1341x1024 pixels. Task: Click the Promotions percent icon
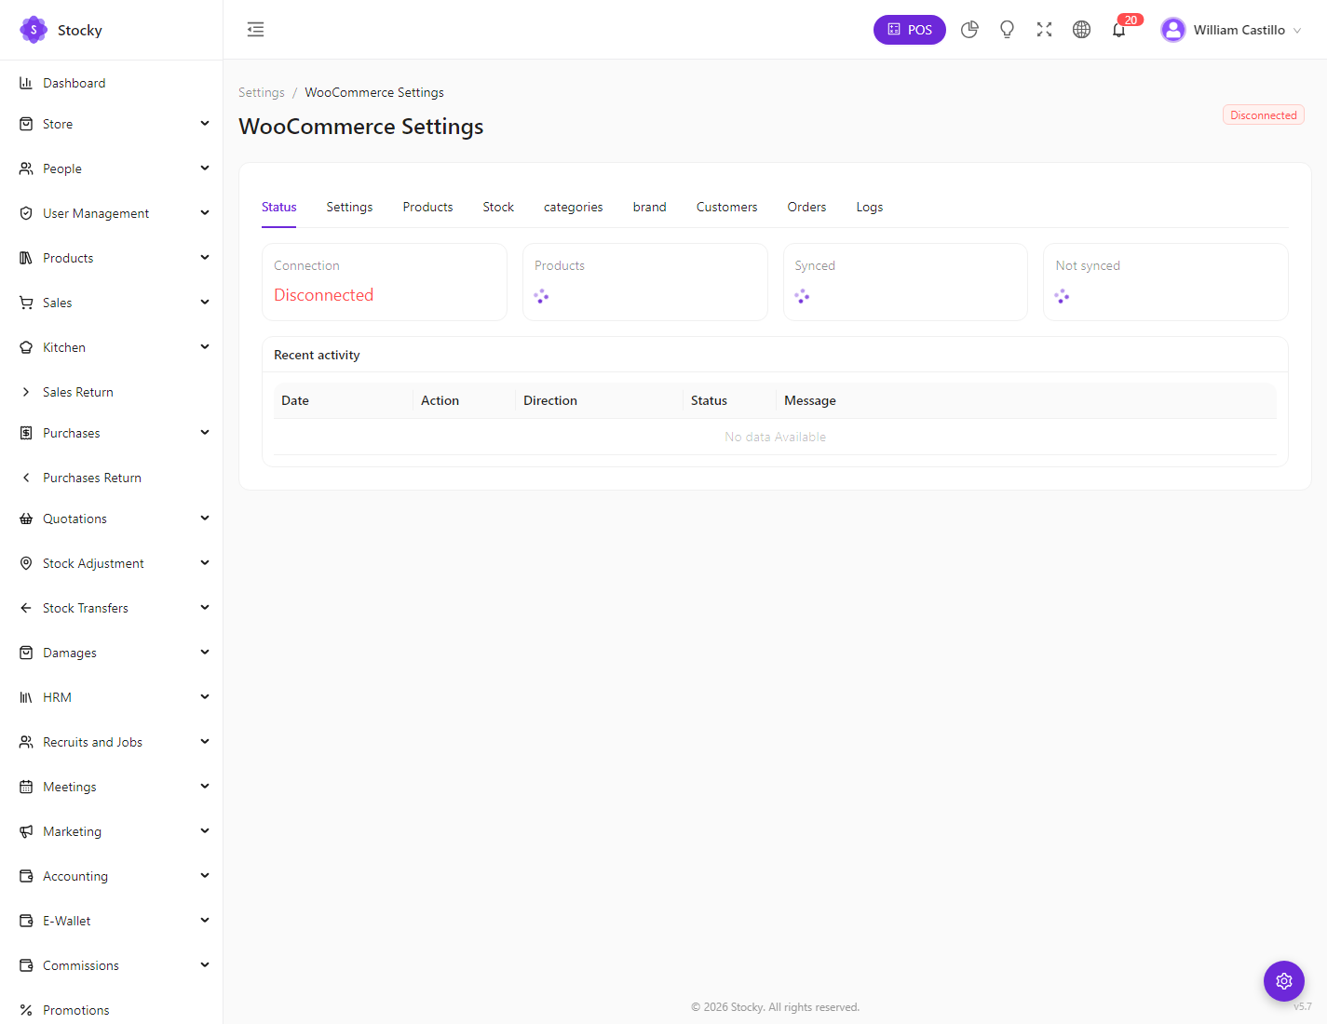tap(26, 1010)
